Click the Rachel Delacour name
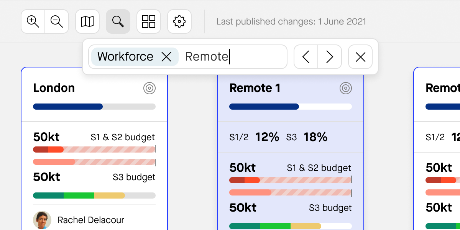Viewport: 460px width, 230px height. point(91,220)
